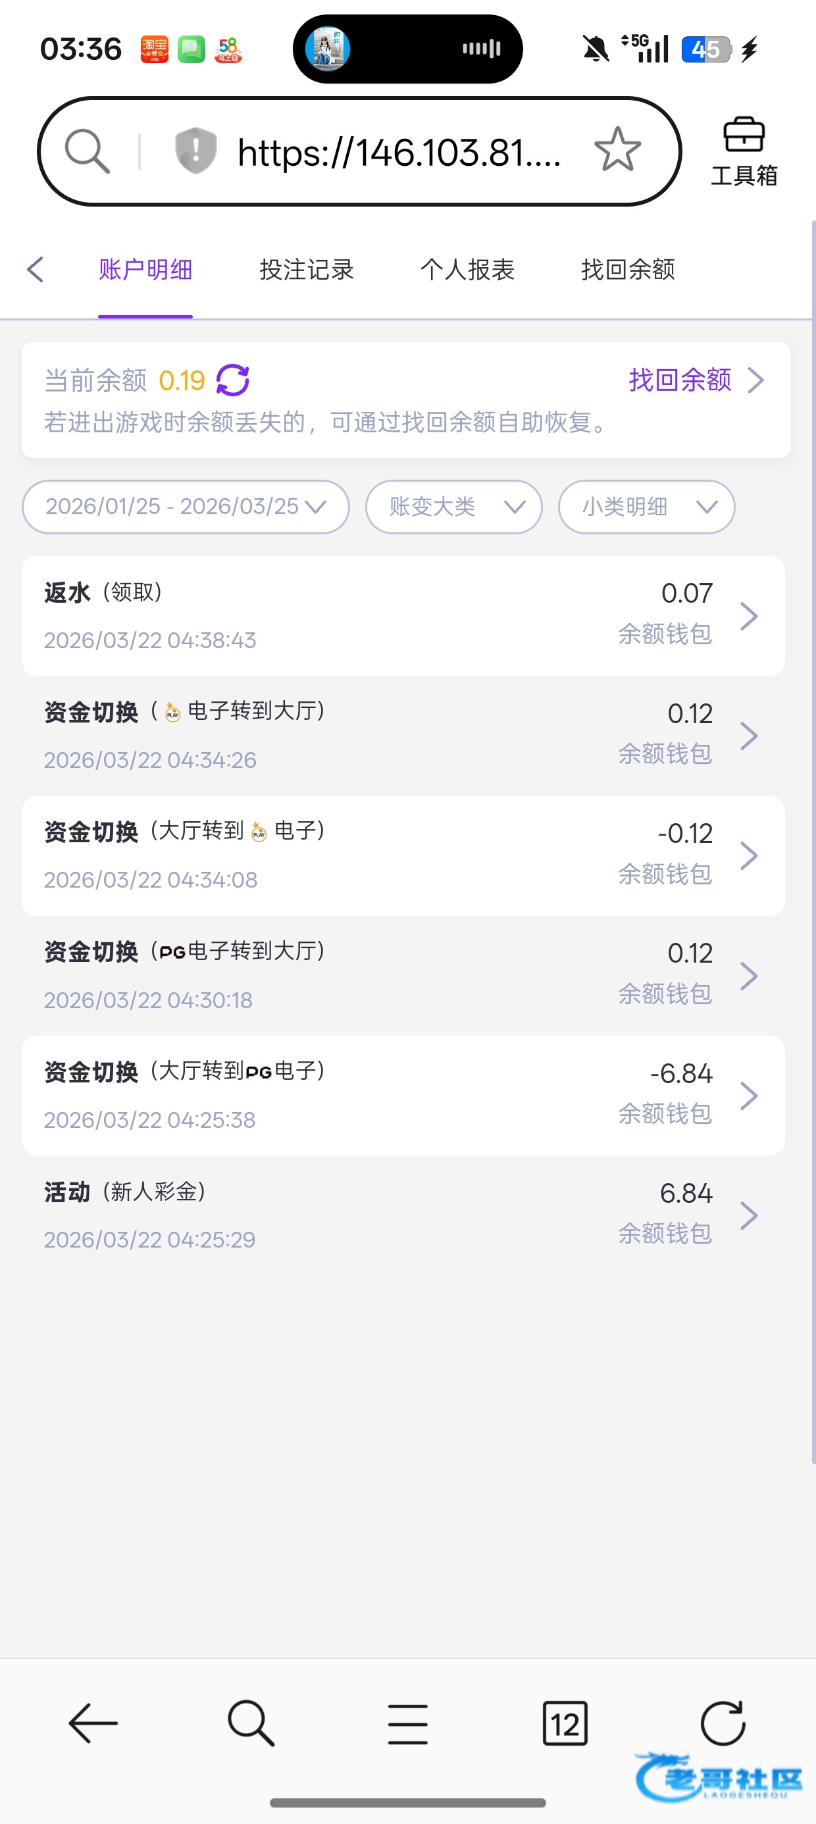Switch to the 投注记录 tab
The height and width of the screenshot is (1824, 816).
click(306, 270)
